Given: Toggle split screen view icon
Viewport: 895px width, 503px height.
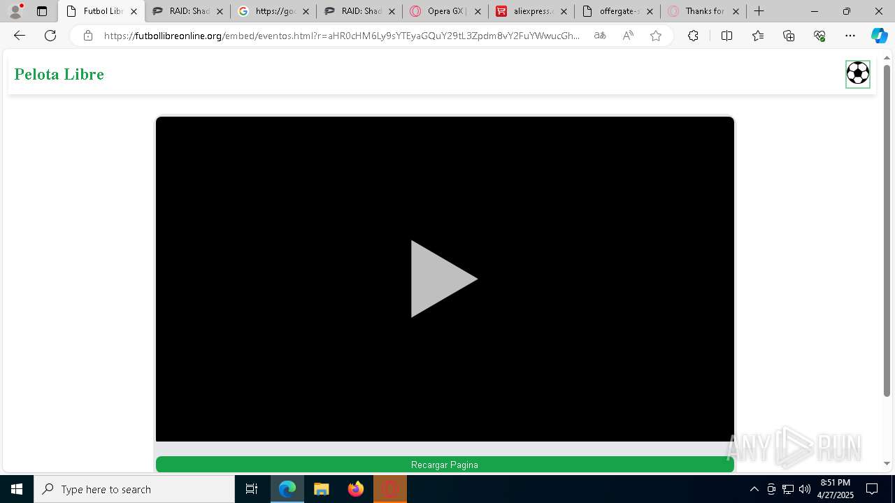Looking at the screenshot, I should pos(726,36).
